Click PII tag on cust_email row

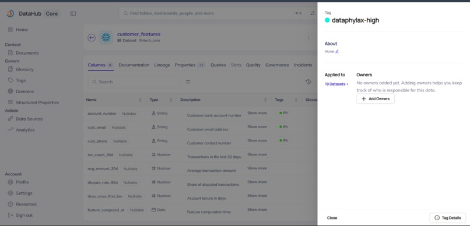283,127
